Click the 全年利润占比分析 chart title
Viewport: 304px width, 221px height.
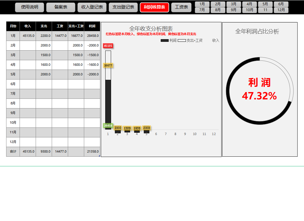pyautogui.click(x=257, y=31)
